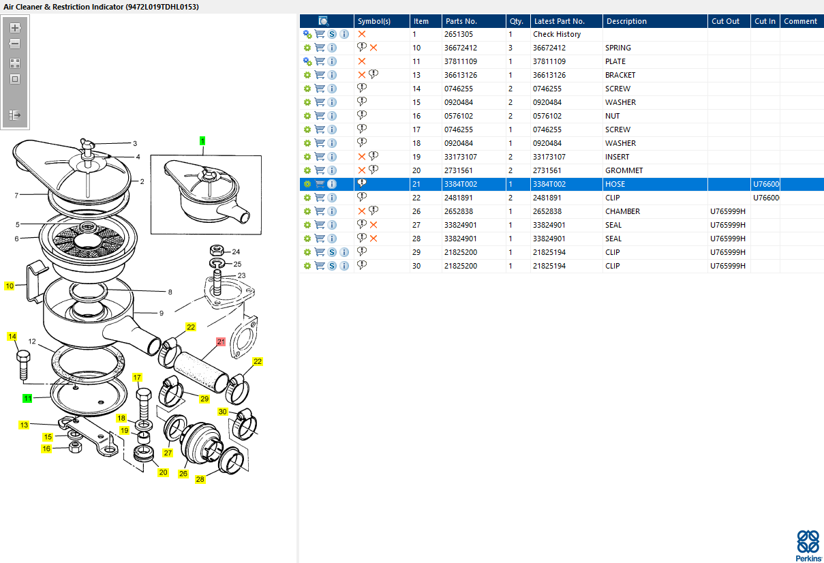Click the single-square fit view icon
The height and width of the screenshot is (563, 824).
(x=15, y=78)
